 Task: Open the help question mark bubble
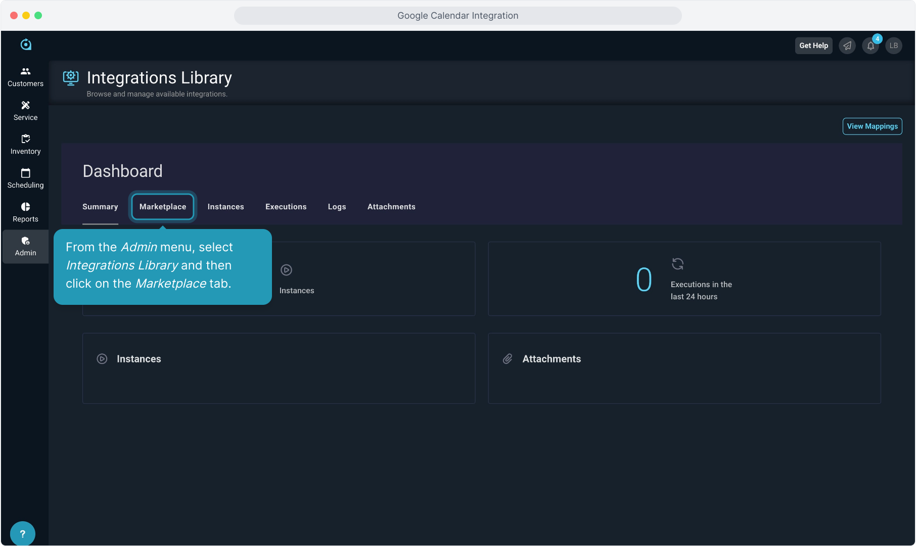point(22,533)
